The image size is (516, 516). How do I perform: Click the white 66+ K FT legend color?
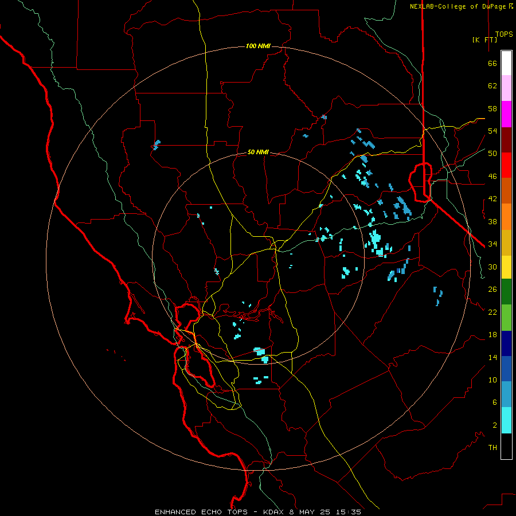pos(506,63)
